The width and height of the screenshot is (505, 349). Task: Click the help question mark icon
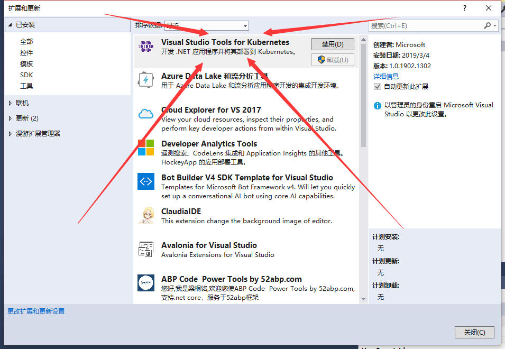click(x=464, y=8)
